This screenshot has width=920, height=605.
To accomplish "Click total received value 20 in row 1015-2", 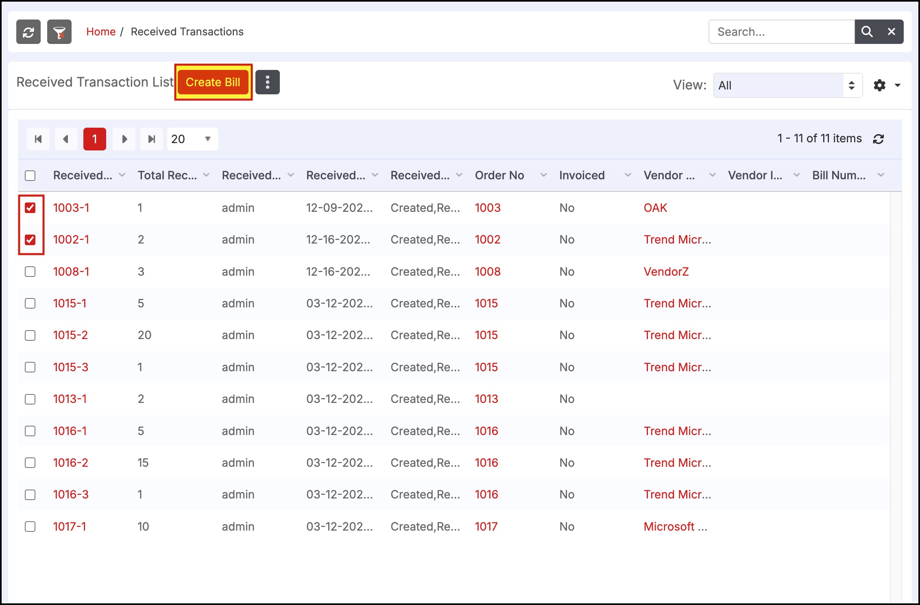I will (x=144, y=335).
